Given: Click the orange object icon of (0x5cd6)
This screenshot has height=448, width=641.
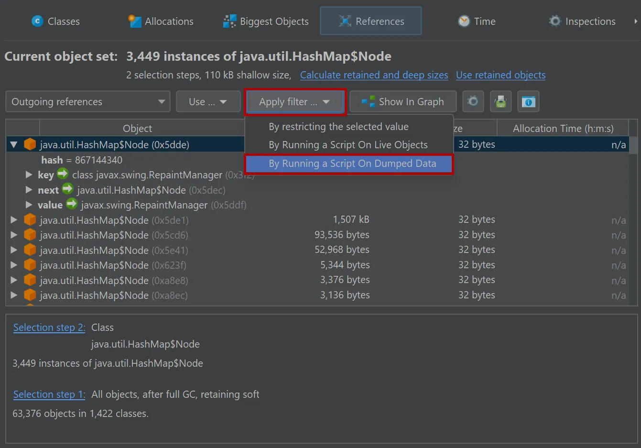Looking at the screenshot, I should tap(30, 234).
